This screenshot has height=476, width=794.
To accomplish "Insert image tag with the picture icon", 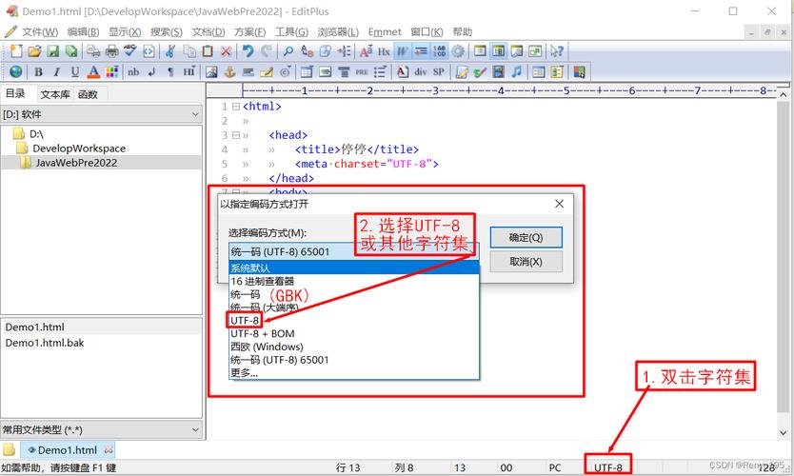I will click(x=211, y=71).
